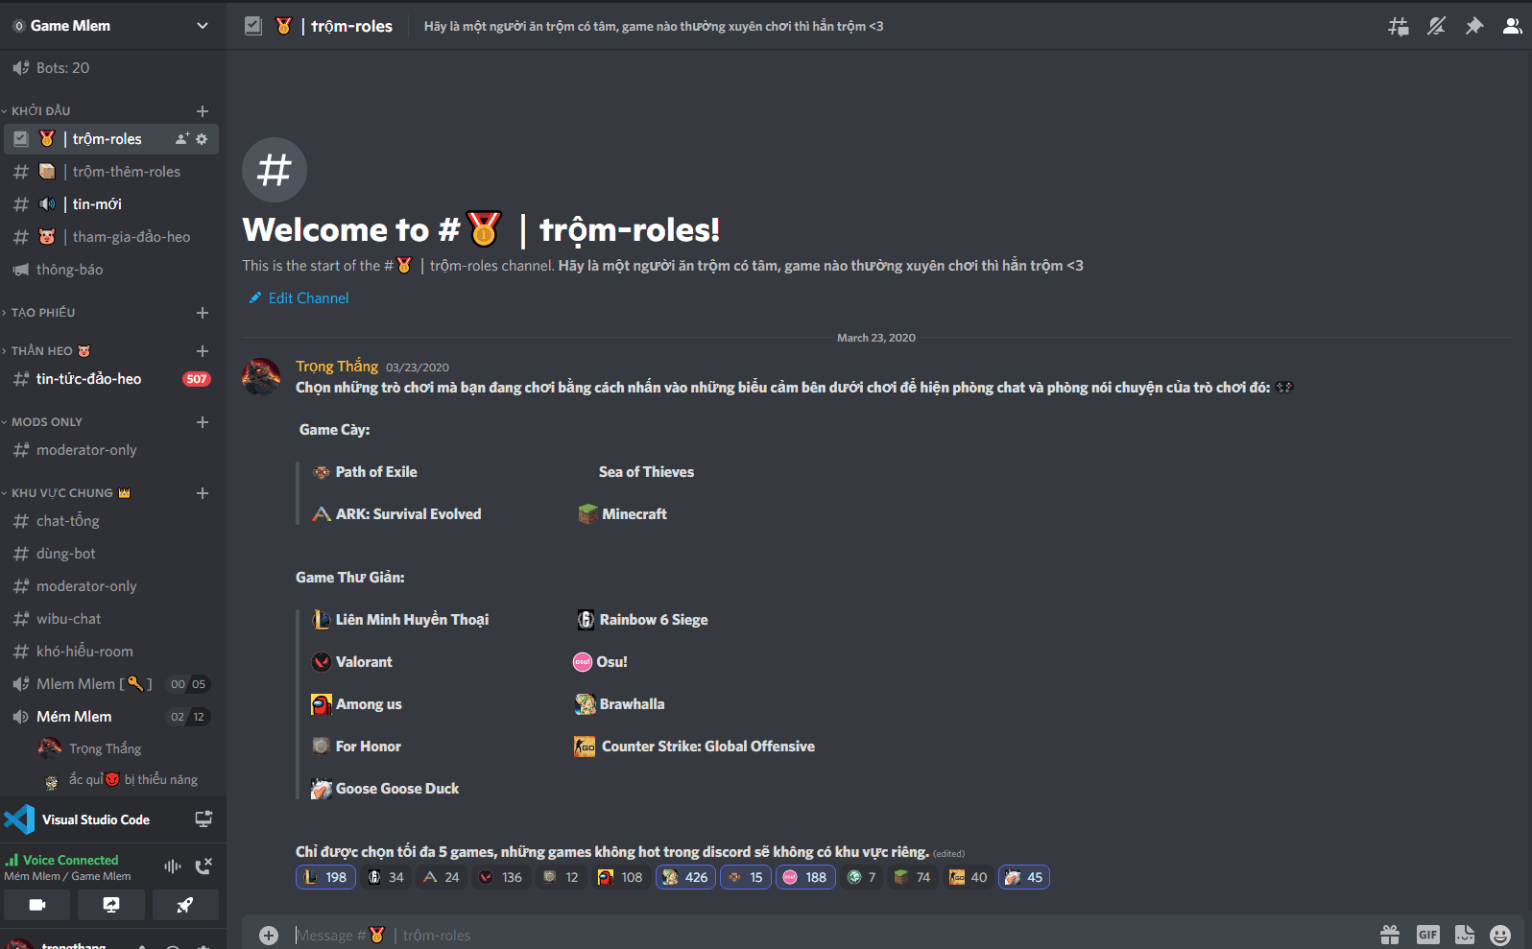Collapse the MODS ONLY category

point(47,422)
